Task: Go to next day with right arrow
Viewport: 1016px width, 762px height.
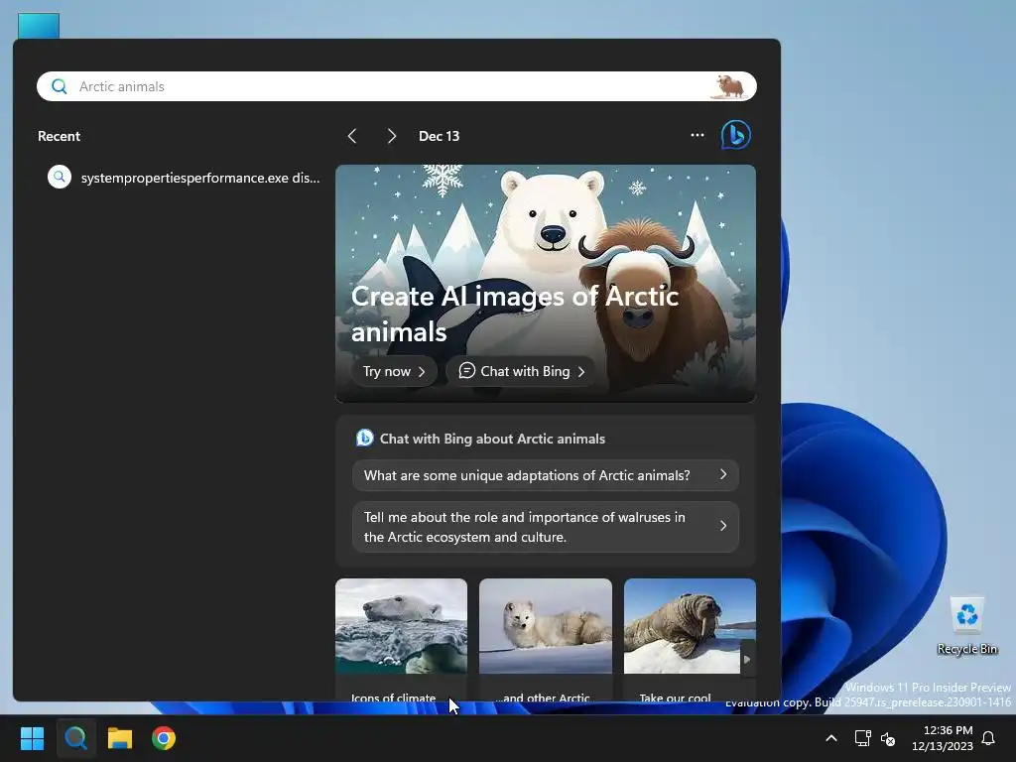Action: pyautogui.click(x=391, y=136)
